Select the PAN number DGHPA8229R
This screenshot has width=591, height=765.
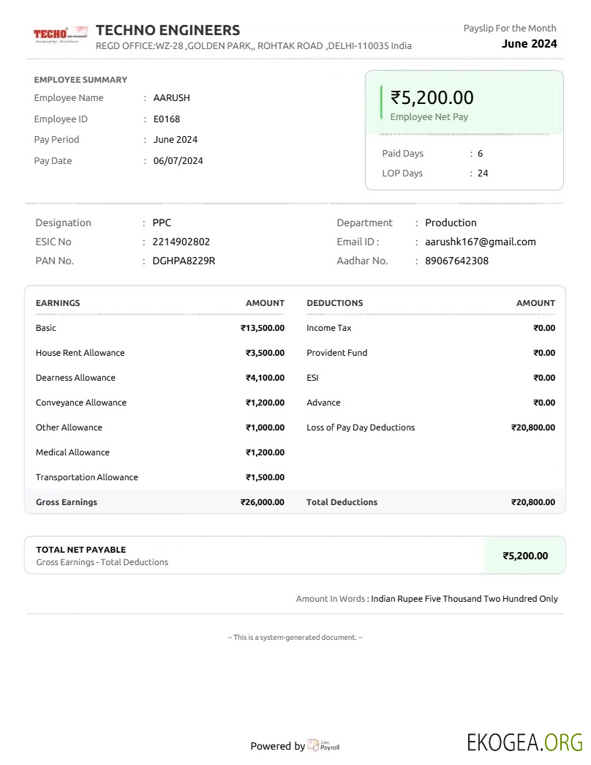[184, 261]
